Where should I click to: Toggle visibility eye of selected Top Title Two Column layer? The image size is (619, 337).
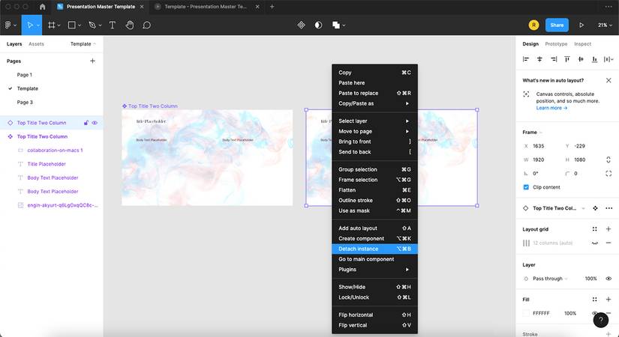[95, 123]
